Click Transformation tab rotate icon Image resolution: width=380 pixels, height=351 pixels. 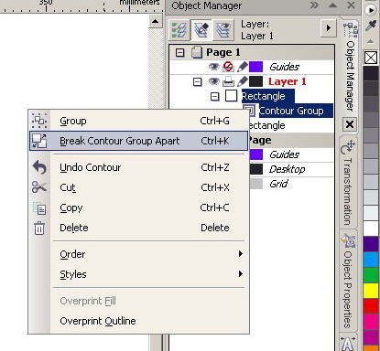coord(348,147)
